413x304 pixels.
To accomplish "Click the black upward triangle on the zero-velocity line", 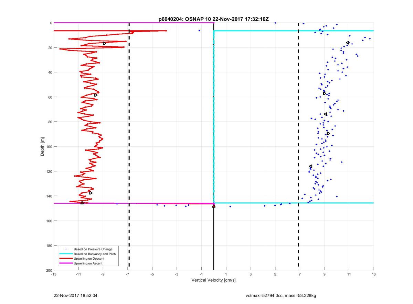I will point(214,206).
